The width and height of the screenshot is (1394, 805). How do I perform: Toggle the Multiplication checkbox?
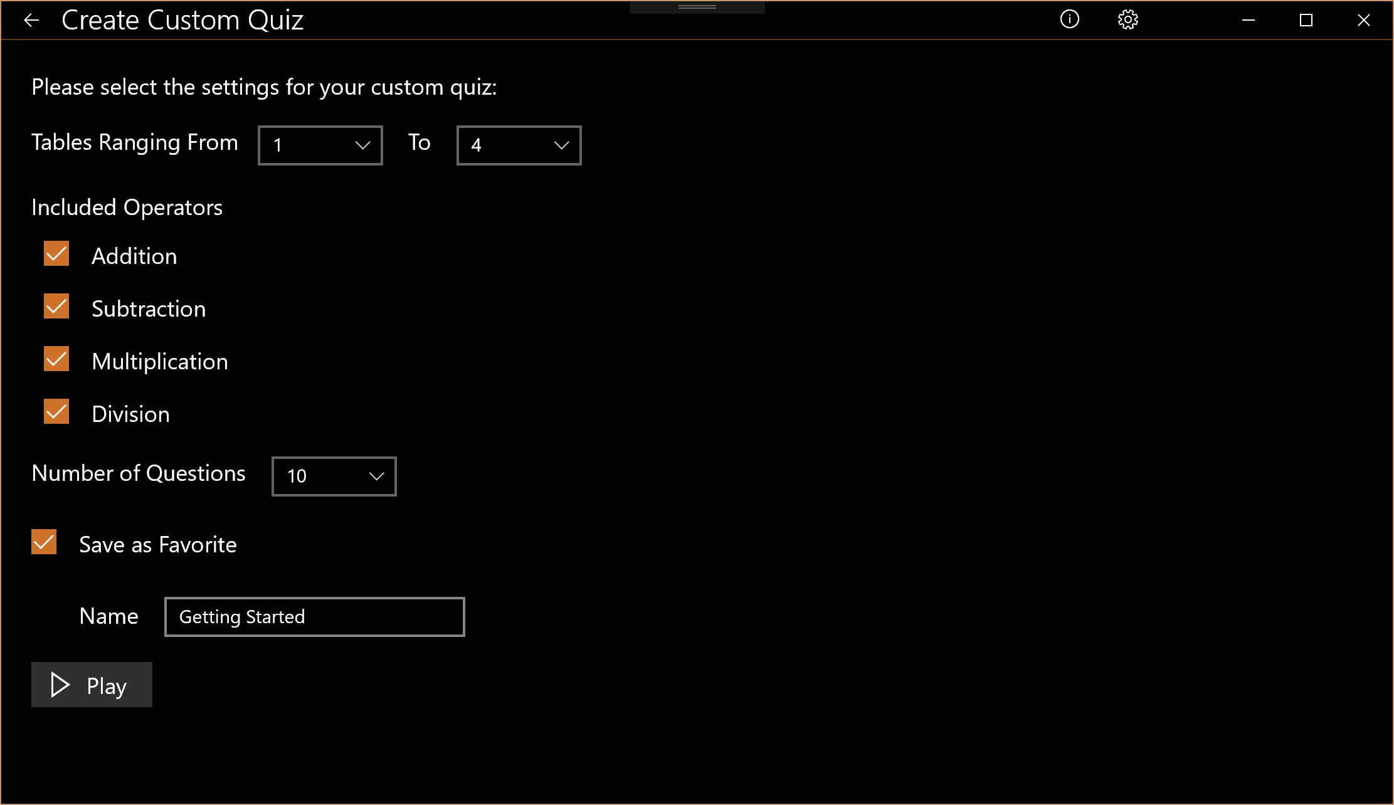[56, 359]
